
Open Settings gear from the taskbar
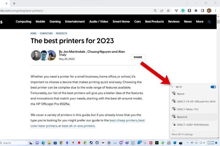pyautogui.click(x=109, y=143)
